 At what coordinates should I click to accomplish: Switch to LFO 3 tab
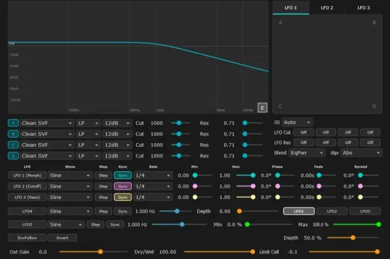[x=363, y=8]
